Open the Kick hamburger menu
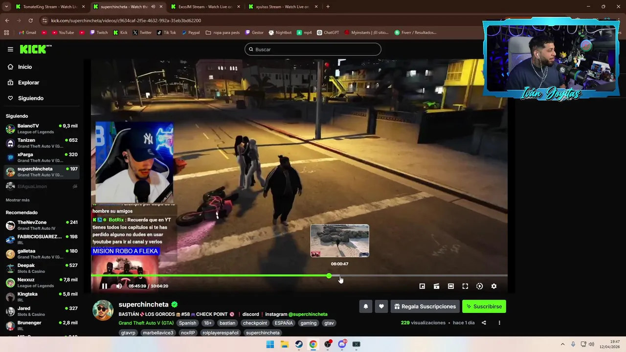Image resolution: width=626 pixels, height=352 pixels. pyautogui.click(x=10, y=49)
